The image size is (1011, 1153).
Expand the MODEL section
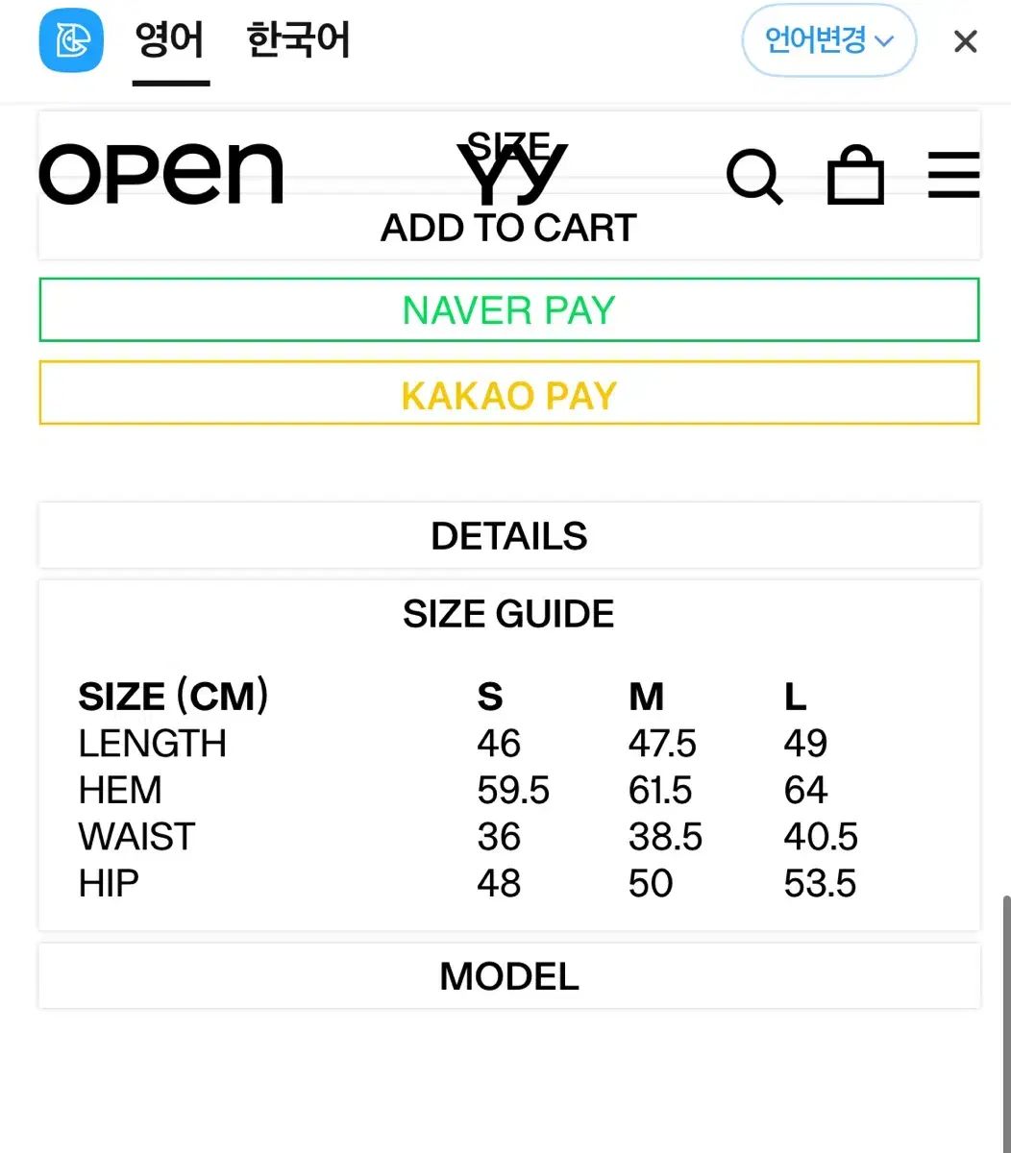click(x=509, y=976)
